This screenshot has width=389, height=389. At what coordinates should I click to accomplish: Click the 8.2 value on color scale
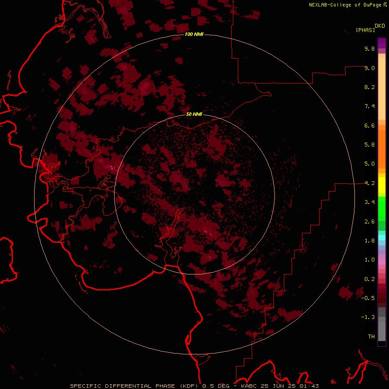370,87
